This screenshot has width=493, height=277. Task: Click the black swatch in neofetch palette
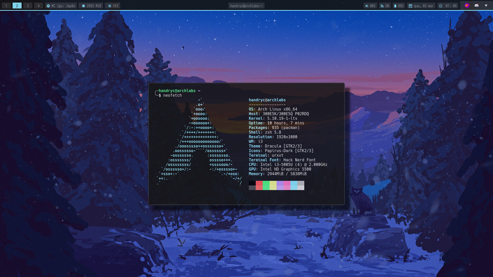point(252,183)
